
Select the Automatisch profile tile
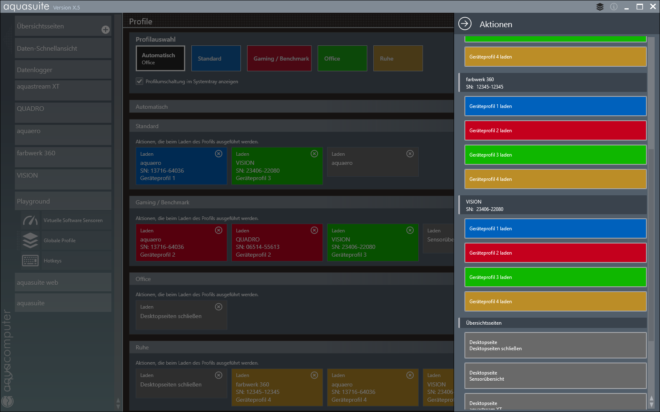click(160, 59)
